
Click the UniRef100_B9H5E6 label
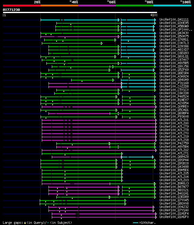(174, 170)
